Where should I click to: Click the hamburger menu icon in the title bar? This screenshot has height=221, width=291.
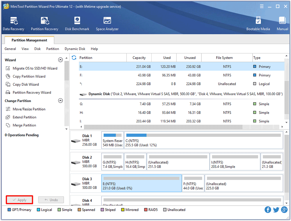click(262, 6)
